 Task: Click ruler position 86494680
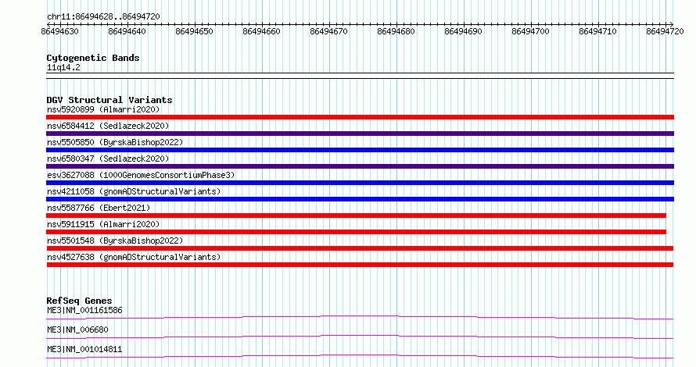(x=396, y=31)
